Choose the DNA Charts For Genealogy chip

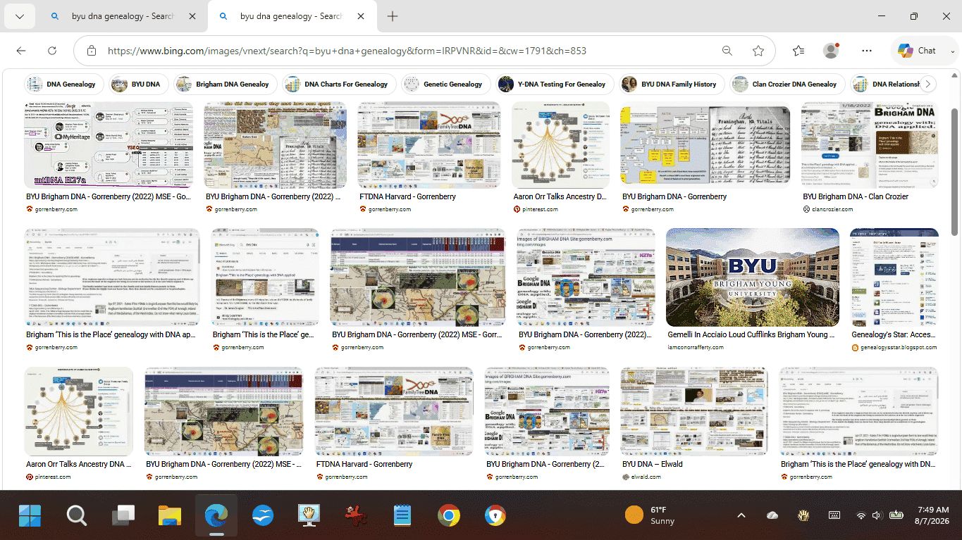338,84
